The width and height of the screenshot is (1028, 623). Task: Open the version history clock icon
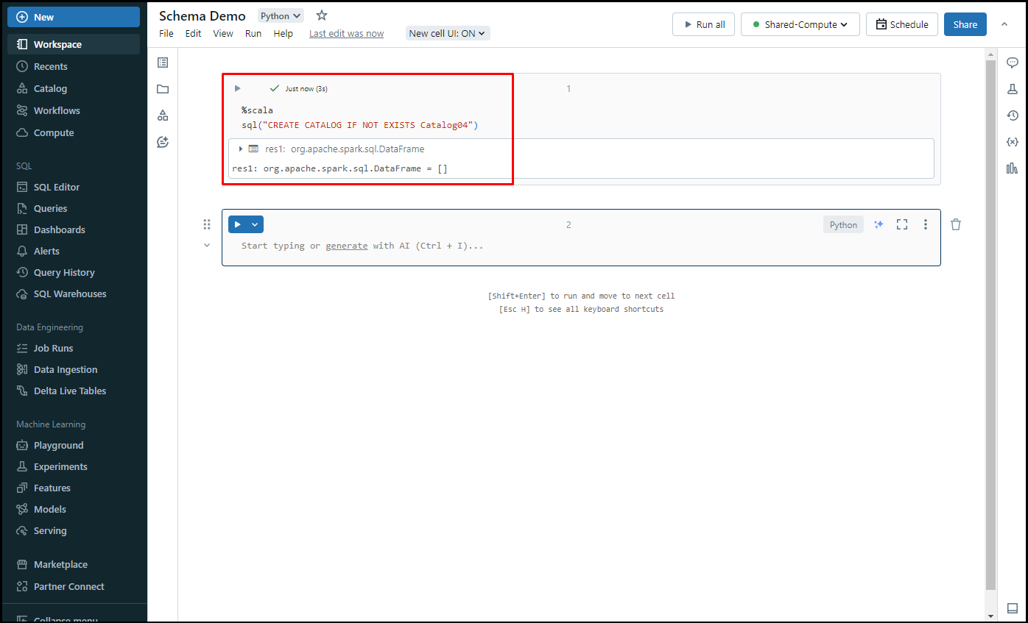1013,115
